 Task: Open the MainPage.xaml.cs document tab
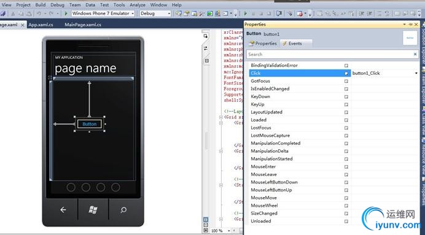pyautogui.click(x=83, y=25)
